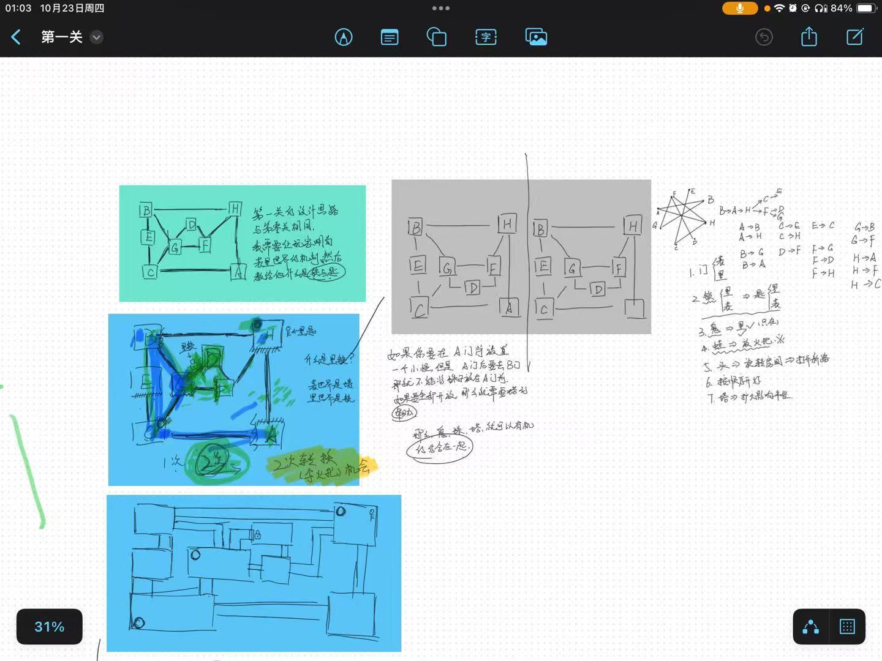This screenshot has width=882, height=661.
Task: Create a new board with compose icon
Action: tap(854, 37)
